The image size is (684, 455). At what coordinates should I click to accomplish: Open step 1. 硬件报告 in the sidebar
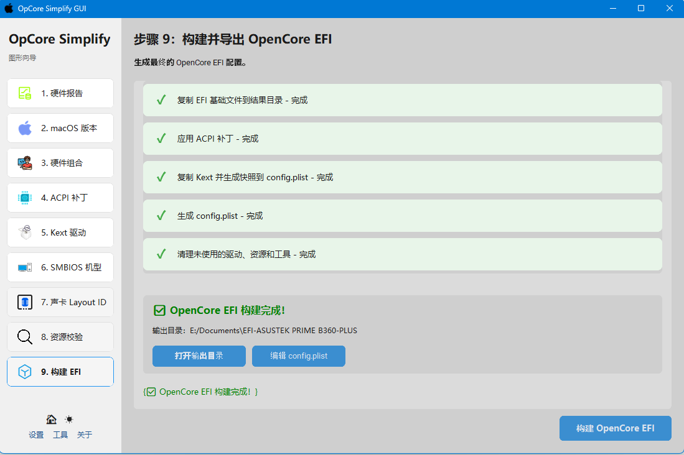60,93
